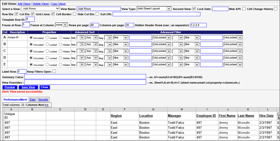Open column B's Asc sort-order dropdown
Viewport: 280px width, 141px height.
point(91,44)
